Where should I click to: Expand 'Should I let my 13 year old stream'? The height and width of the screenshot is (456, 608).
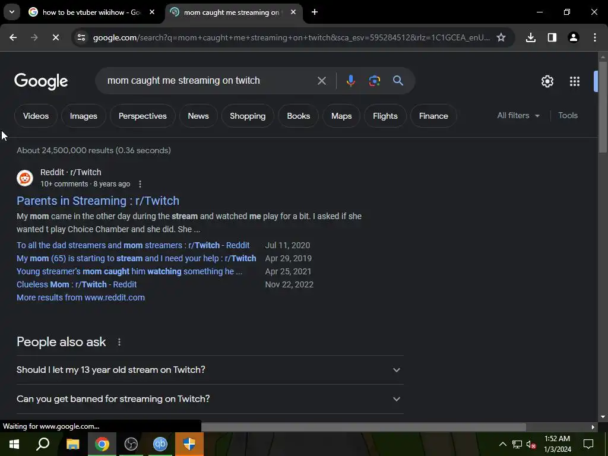click(210, 370)
